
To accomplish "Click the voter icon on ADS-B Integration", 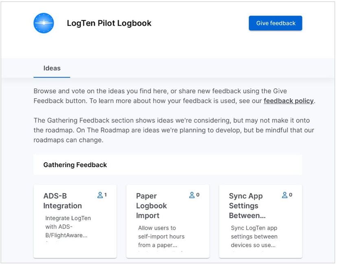I will click(x=100, y=195).
